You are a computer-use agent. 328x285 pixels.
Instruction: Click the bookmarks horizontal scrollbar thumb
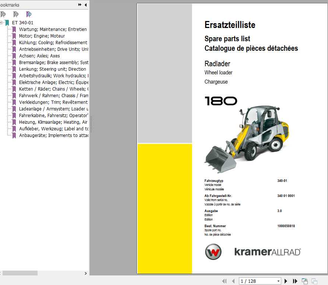(20, 273)
